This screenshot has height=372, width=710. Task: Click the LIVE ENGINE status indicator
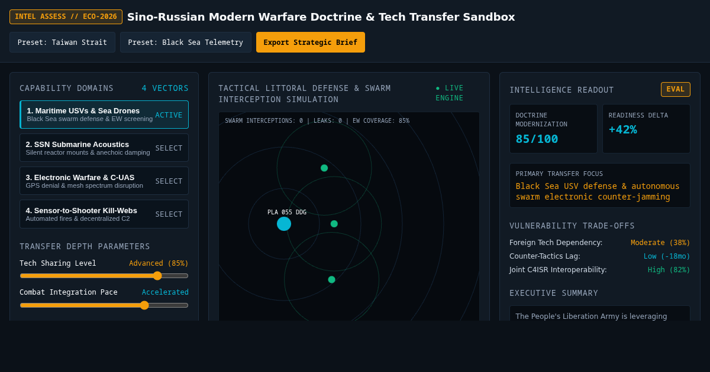[x=450, y=93]
